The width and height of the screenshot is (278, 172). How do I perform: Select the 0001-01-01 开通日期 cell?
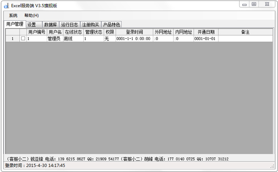click(x=206, y=39)
